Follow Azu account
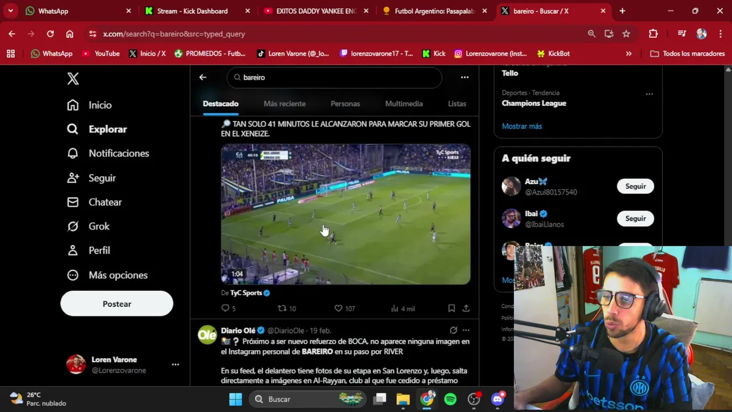This screenshot has height=412, width=732. (x=635, y=187)
